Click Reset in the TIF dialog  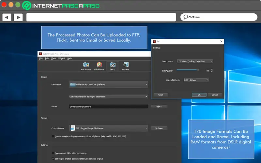161,95
